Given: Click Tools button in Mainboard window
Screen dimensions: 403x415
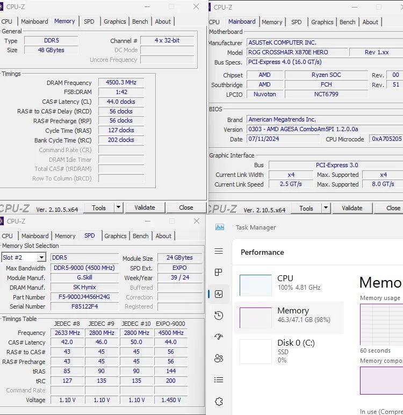Looking at the screenshot, I should (x=306, y=208).
